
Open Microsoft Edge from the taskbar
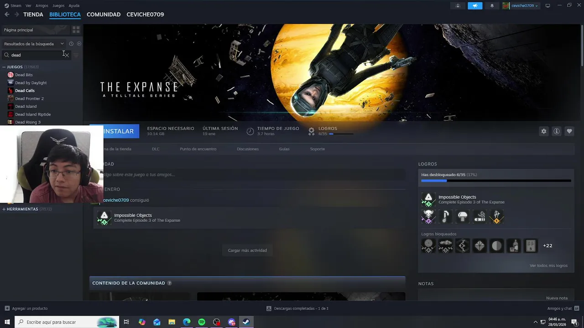(187, 322)
